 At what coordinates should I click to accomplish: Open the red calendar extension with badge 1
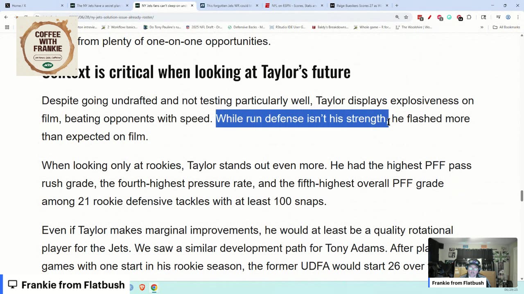pyautogui.click(x=420, y=17)
